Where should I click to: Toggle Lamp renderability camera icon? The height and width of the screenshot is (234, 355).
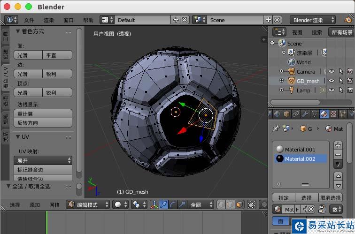coord(350,90)
